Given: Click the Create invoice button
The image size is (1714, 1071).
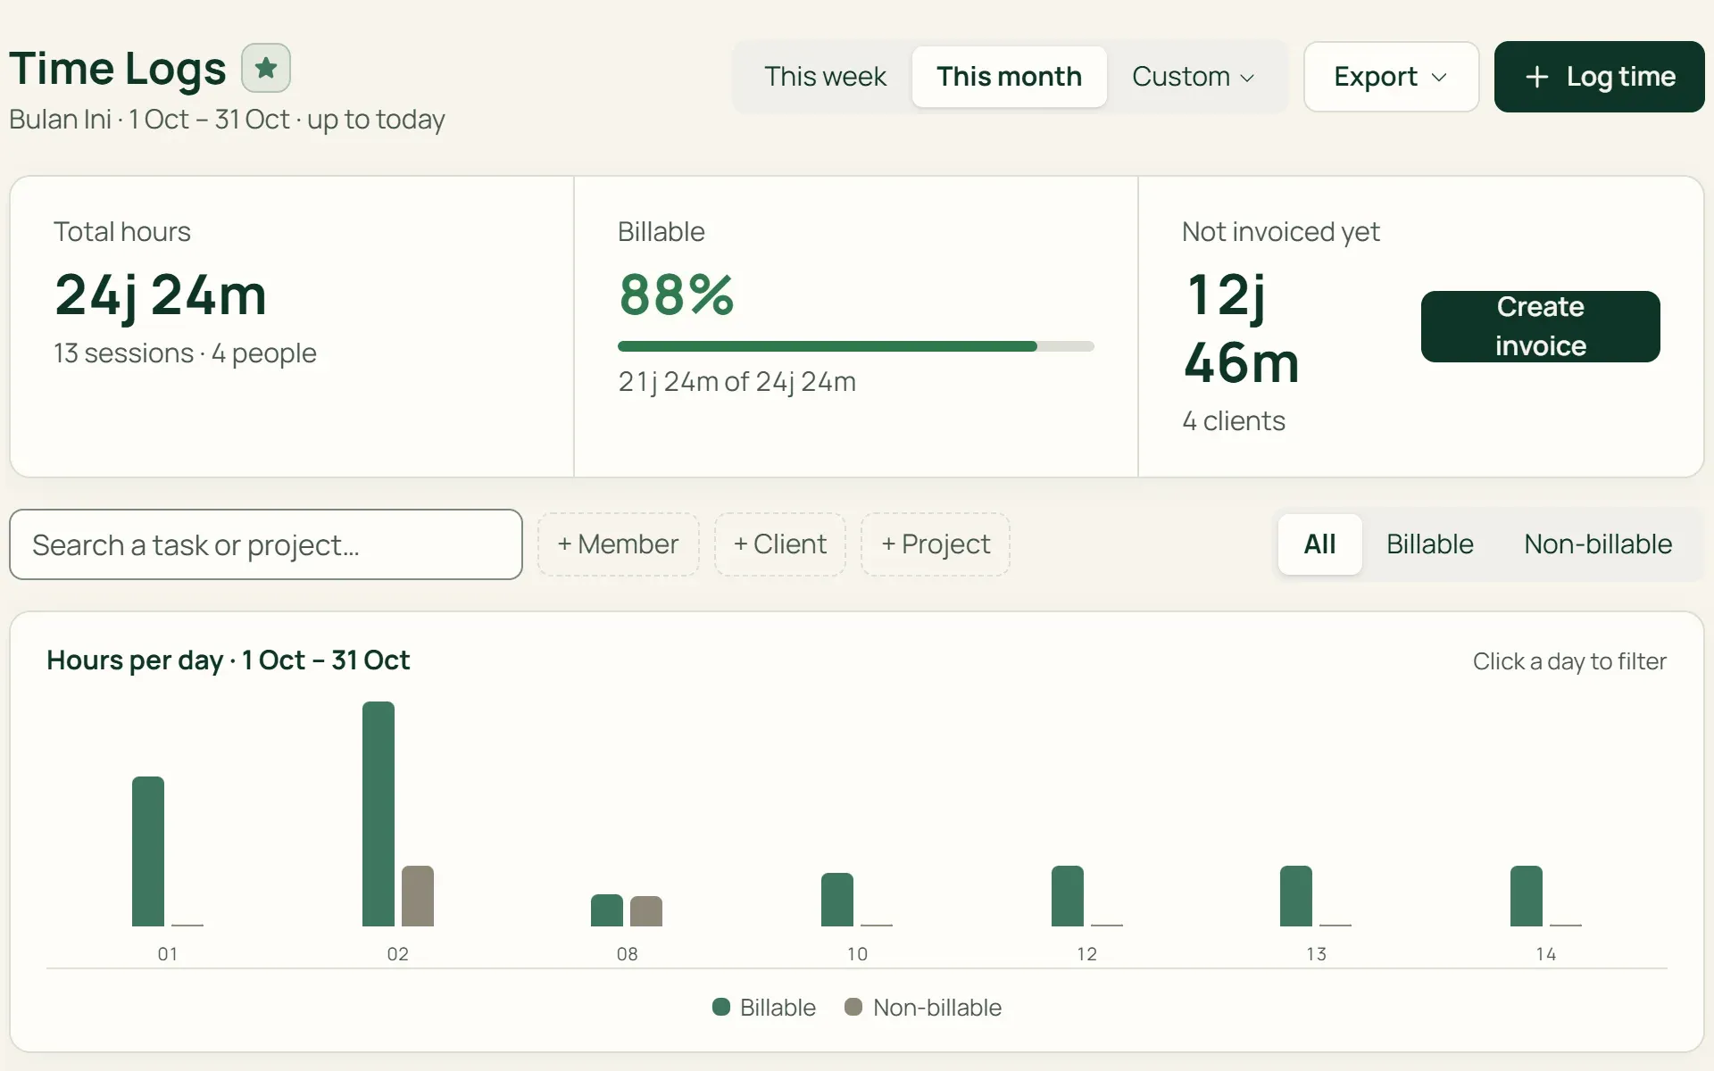Looking at the screenshot, I should coord(1540,327).
